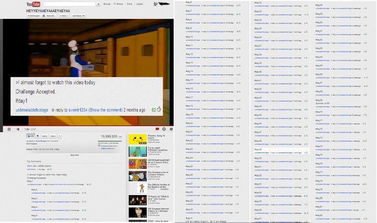Screen dimensions: 377x223
Task: Click the uploader channel name button under the title
Action: point(33,15)
